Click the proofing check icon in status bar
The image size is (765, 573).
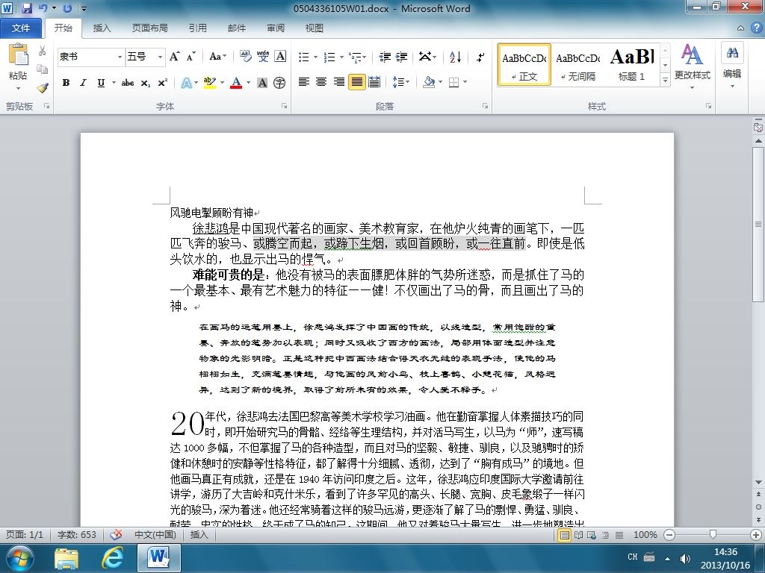point(116,534)
